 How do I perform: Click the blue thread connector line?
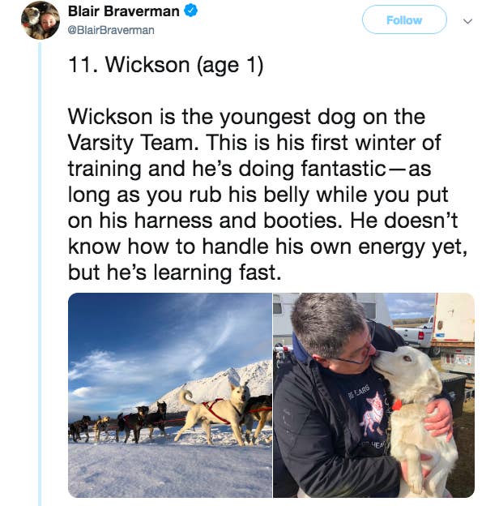40,274
